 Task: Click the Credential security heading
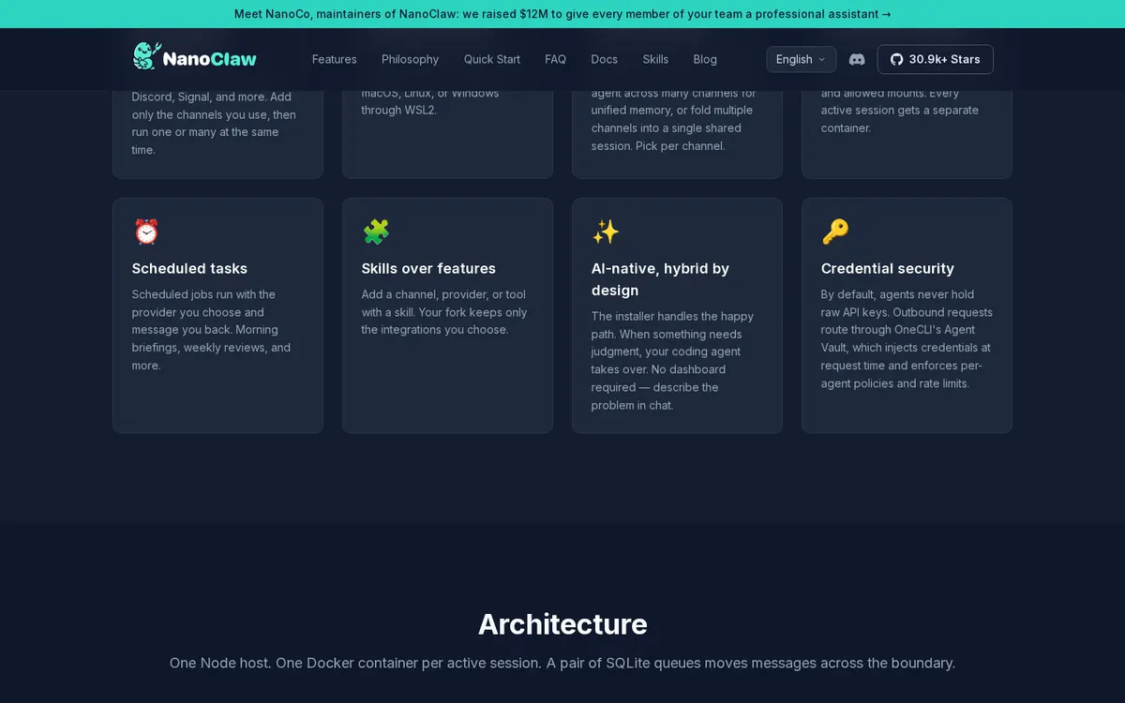coord(888,268)
